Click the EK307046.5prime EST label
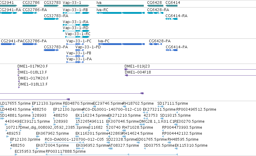 tap(122, 121)
